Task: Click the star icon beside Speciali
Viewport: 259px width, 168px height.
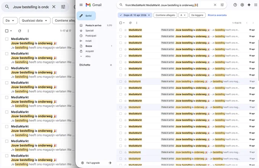Action: [81, 30]
